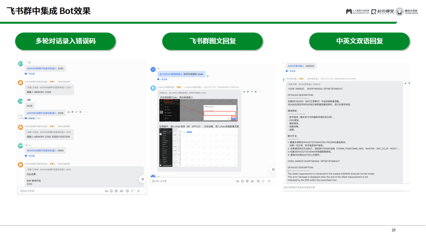Image resolution: width=426 pixels, height=239 pixels.
Task: Open text formatting with the Aa icon
Action: coord(106,190)
